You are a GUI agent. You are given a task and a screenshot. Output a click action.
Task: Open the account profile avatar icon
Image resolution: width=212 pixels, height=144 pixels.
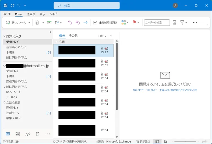coord(175,5)
